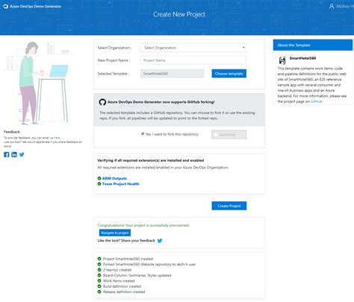Screen dimensions: 354x302
Task: Open the user profile icon in header
Action: (x=332, y=7)
